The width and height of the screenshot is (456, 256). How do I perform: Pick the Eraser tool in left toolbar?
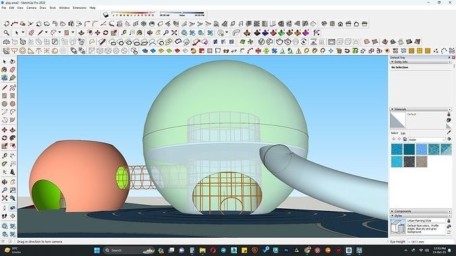pyautogui.click(x=13, y=70)
